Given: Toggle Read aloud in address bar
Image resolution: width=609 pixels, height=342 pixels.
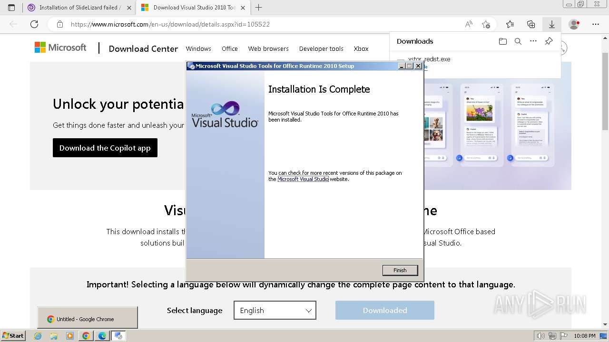Looking at the screenshot, I should (x=469, y=24).
